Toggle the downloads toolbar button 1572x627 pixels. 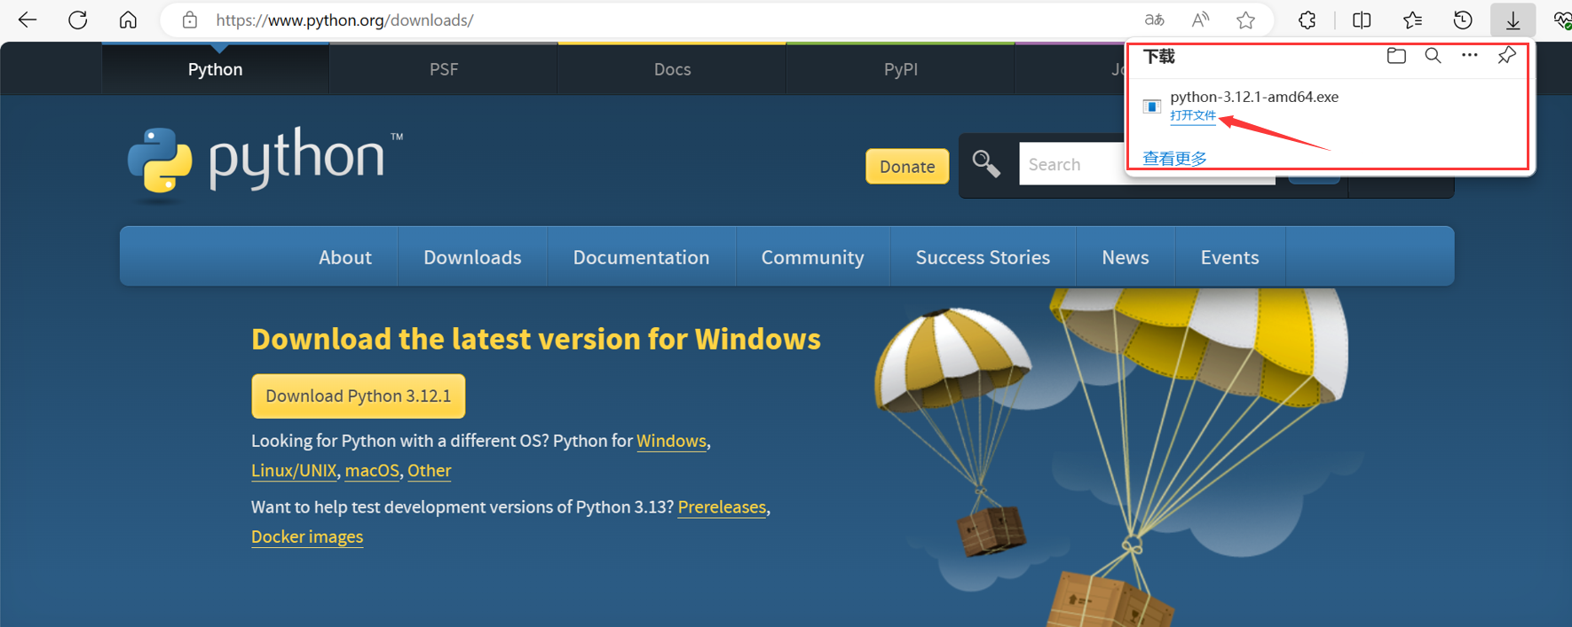pos(1513,20)
